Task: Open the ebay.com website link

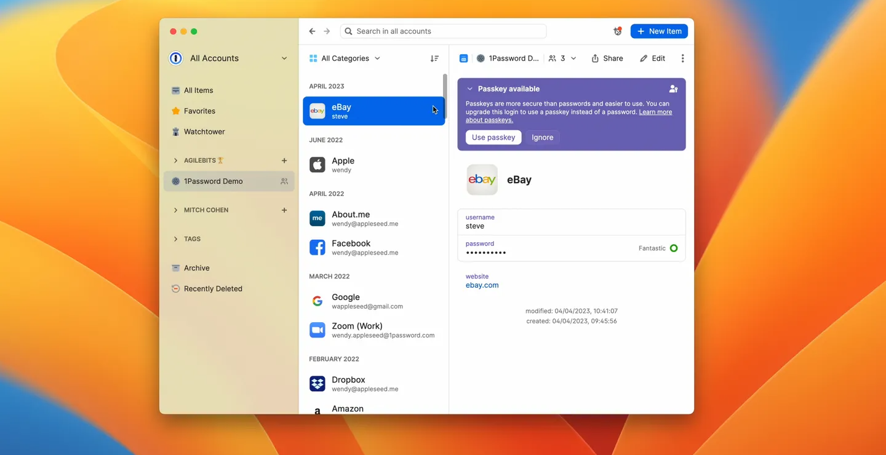Action: point(482,285)
